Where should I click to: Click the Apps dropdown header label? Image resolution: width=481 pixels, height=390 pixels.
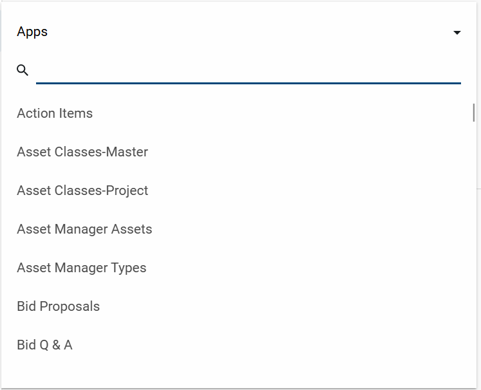32,32
